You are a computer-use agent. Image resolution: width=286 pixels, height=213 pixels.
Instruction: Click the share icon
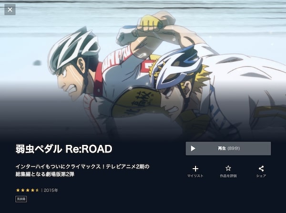click(261, 169)
